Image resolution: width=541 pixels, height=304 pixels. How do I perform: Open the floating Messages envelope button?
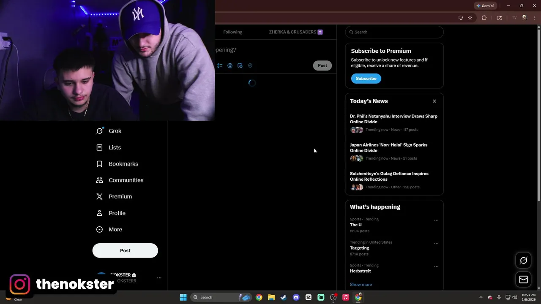(x=524, y=280)
